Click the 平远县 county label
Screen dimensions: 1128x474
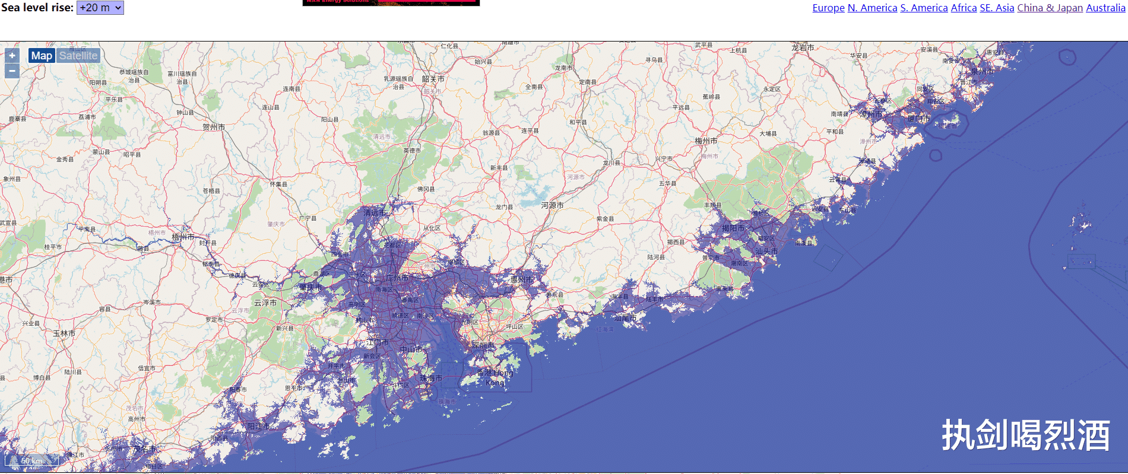click(x=681, y=108)
